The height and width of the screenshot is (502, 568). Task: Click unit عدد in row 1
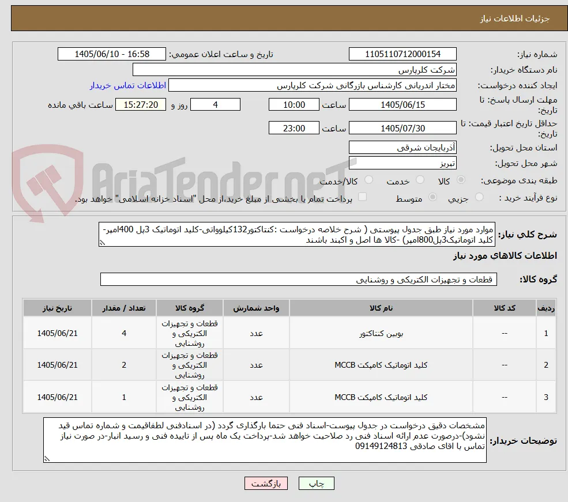tap(256, 333)
